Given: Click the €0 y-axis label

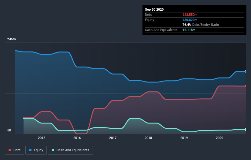Looking at the screenshot, I should pos(9,130).
